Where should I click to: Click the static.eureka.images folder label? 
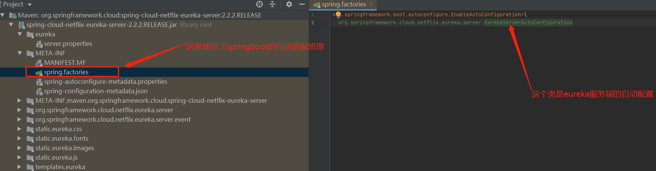click(x=65, y=148)
